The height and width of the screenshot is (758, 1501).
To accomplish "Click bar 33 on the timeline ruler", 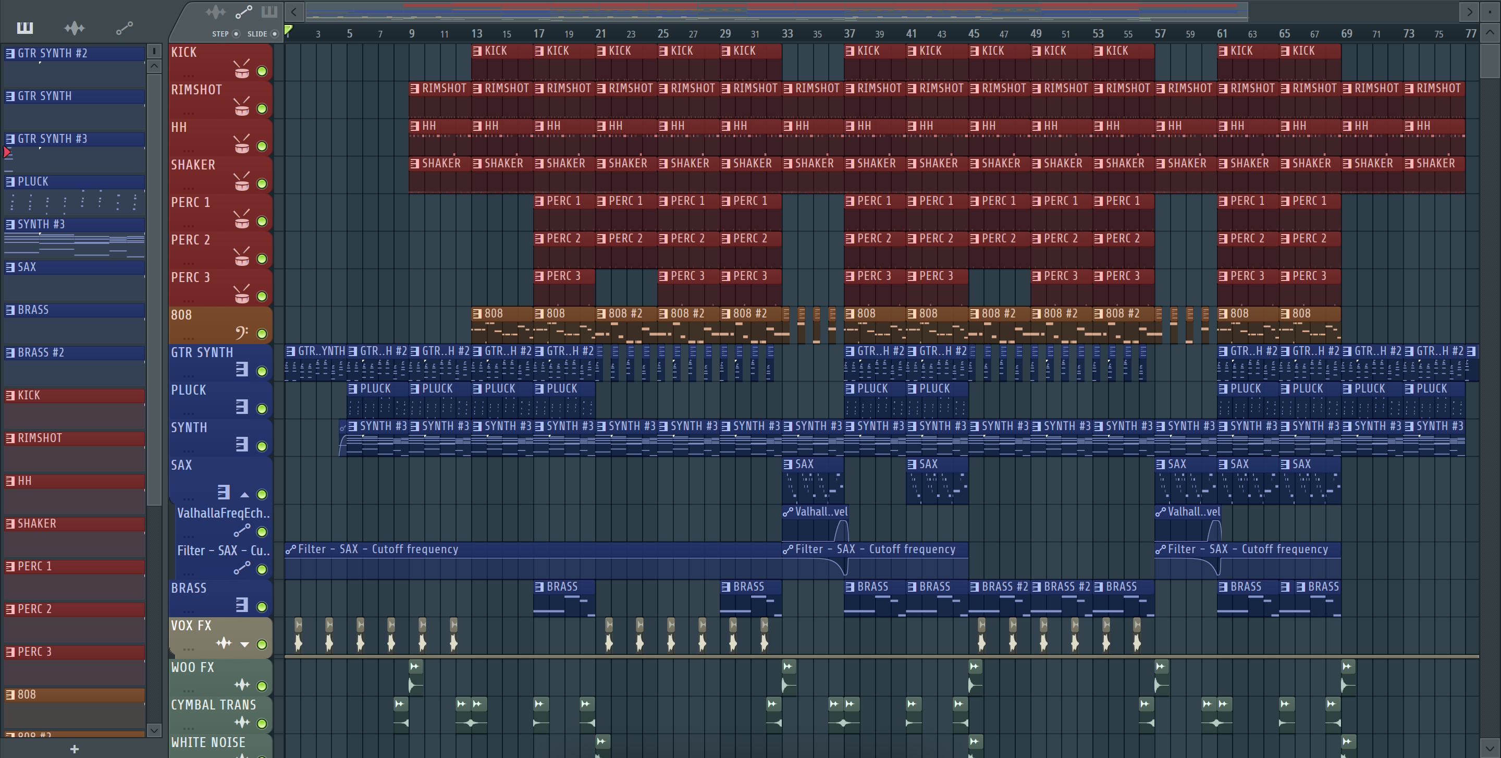I will [x=787, y=34].
